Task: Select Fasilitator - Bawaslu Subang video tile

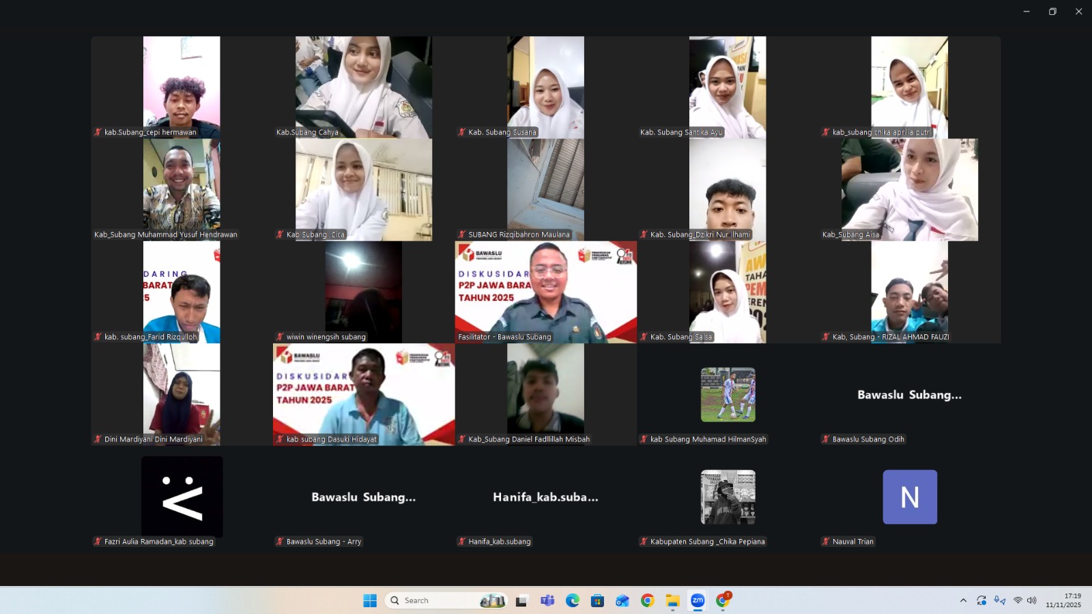Action: [545, 292]
